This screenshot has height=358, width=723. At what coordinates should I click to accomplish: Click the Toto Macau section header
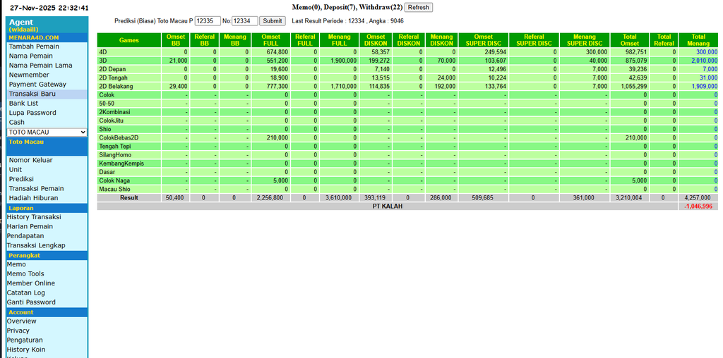click(47, 147)
